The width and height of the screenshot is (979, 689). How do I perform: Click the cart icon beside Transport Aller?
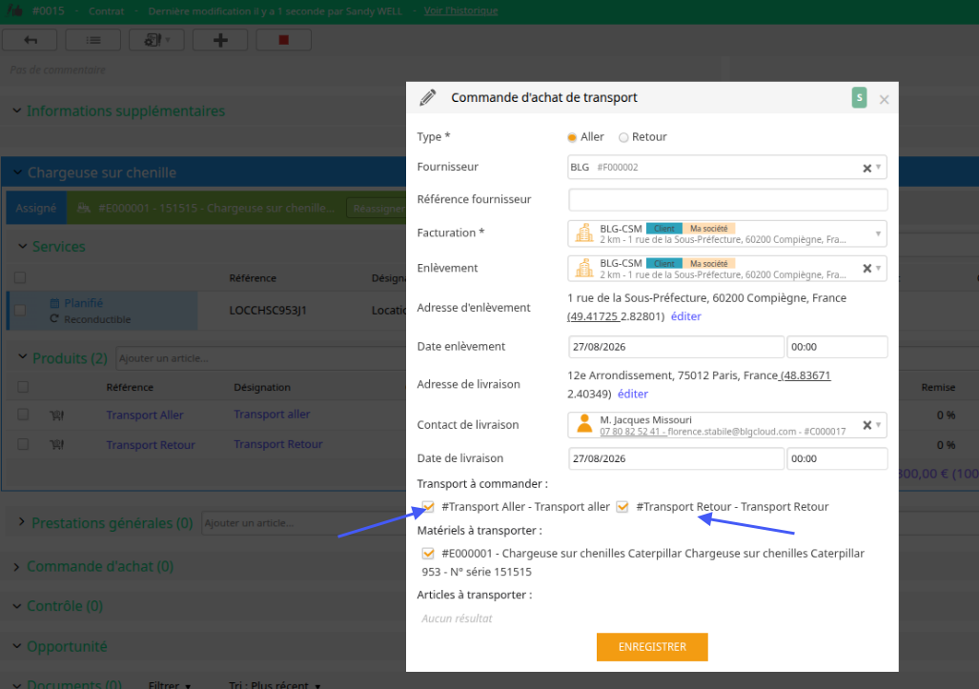click(x=57, y=415)
